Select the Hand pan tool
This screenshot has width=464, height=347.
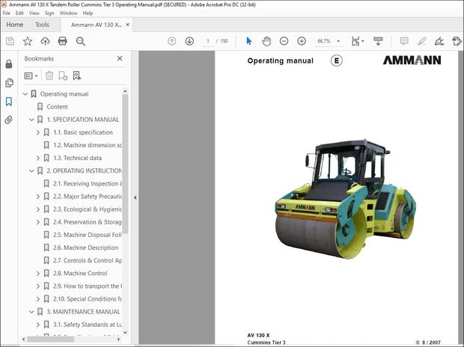266,41
